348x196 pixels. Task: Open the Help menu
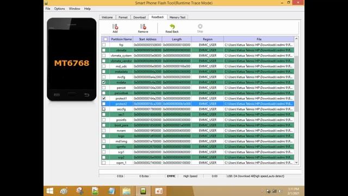point(87,9)
